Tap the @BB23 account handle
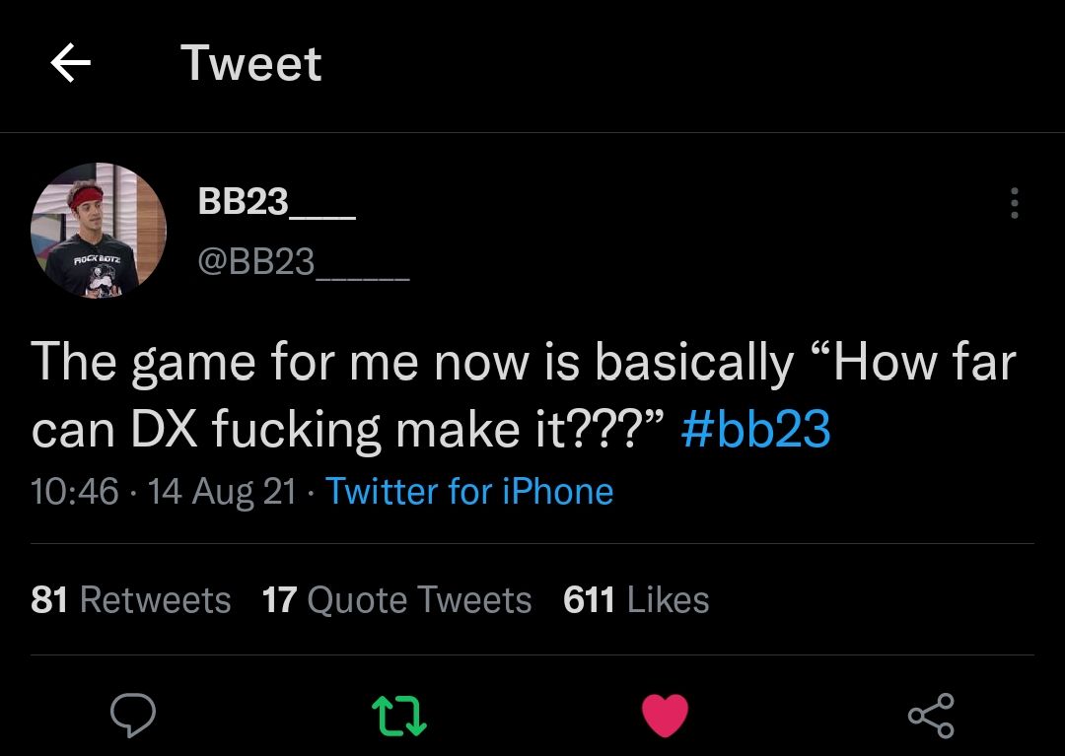This screenshot has width=1065, height=756. coord(303,262)
